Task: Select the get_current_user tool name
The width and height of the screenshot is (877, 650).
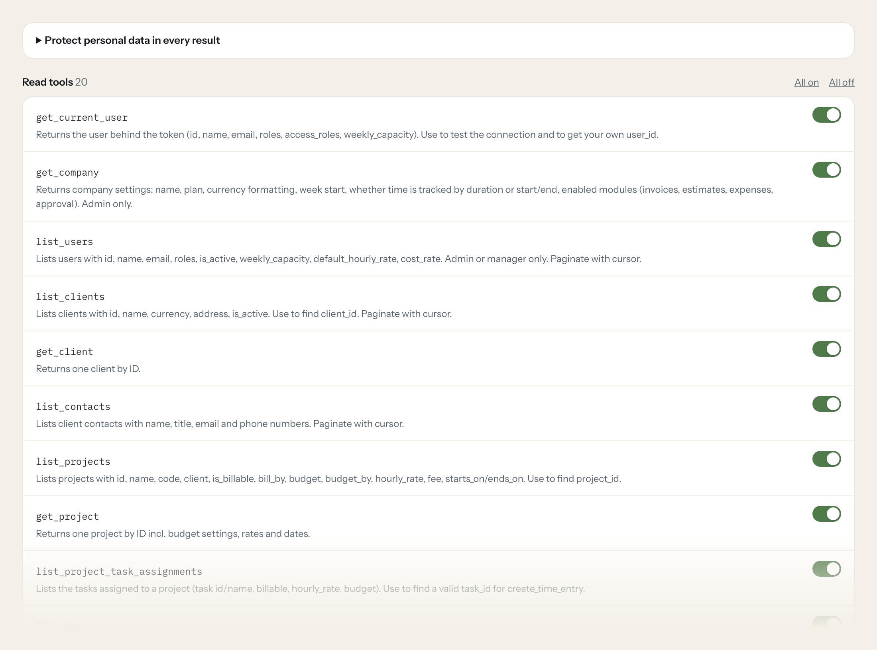Action: (x=82, y=117)
